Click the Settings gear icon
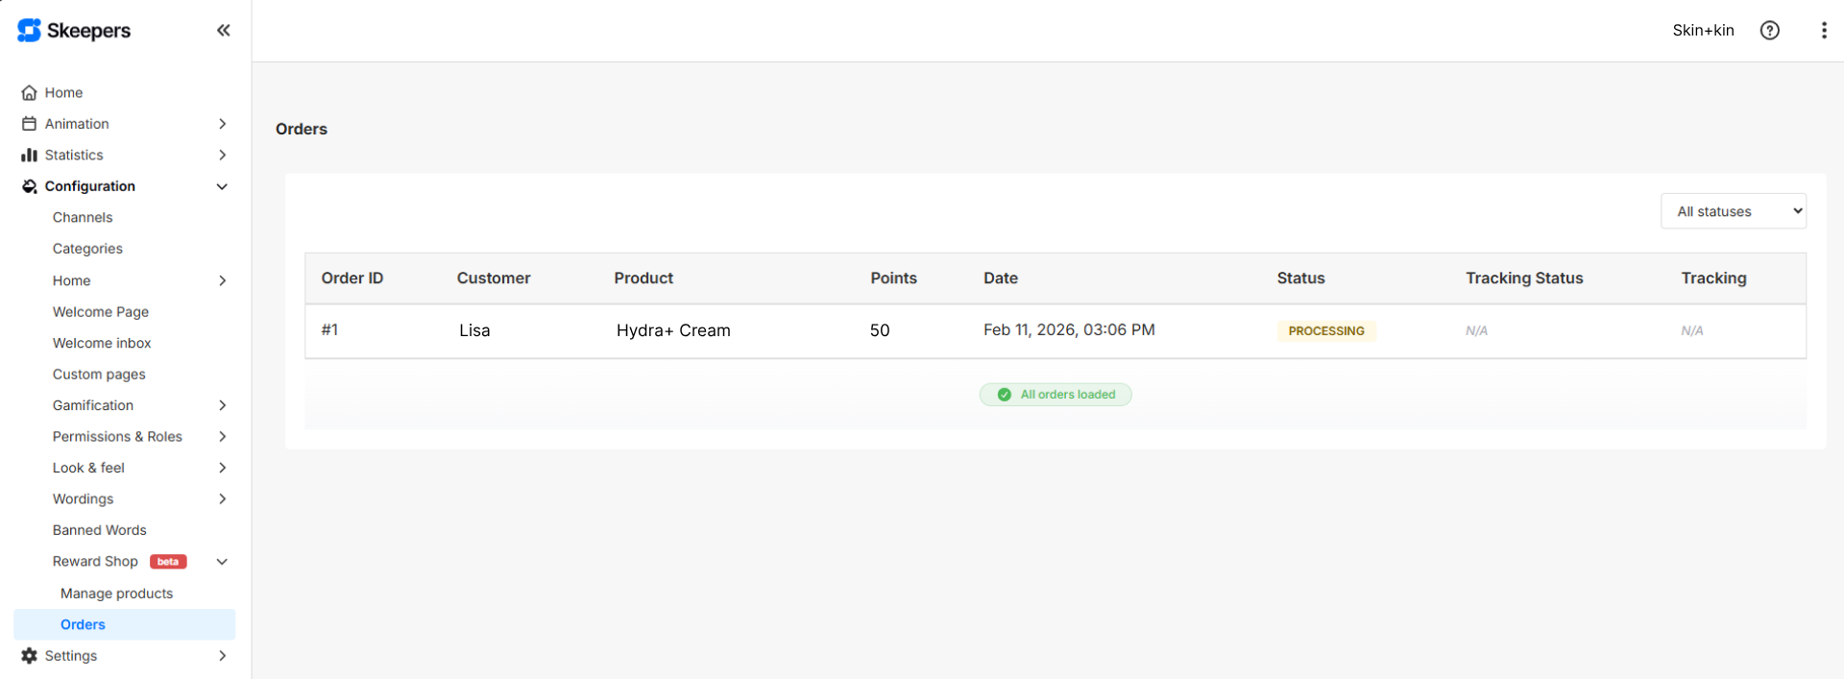Image resolution: width=1844 pixels, height=679 pixels. [x=29, y=656]
